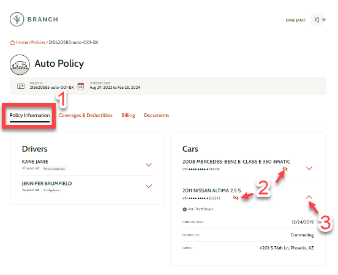
Task: Switch to Coverages & Deductibles tab
Action: click(85, 116)
